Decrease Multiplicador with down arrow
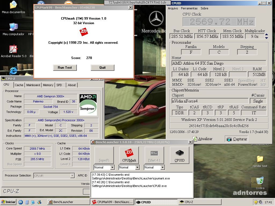Viewport: 275px width, 206px height. click(x=266, y=38)
